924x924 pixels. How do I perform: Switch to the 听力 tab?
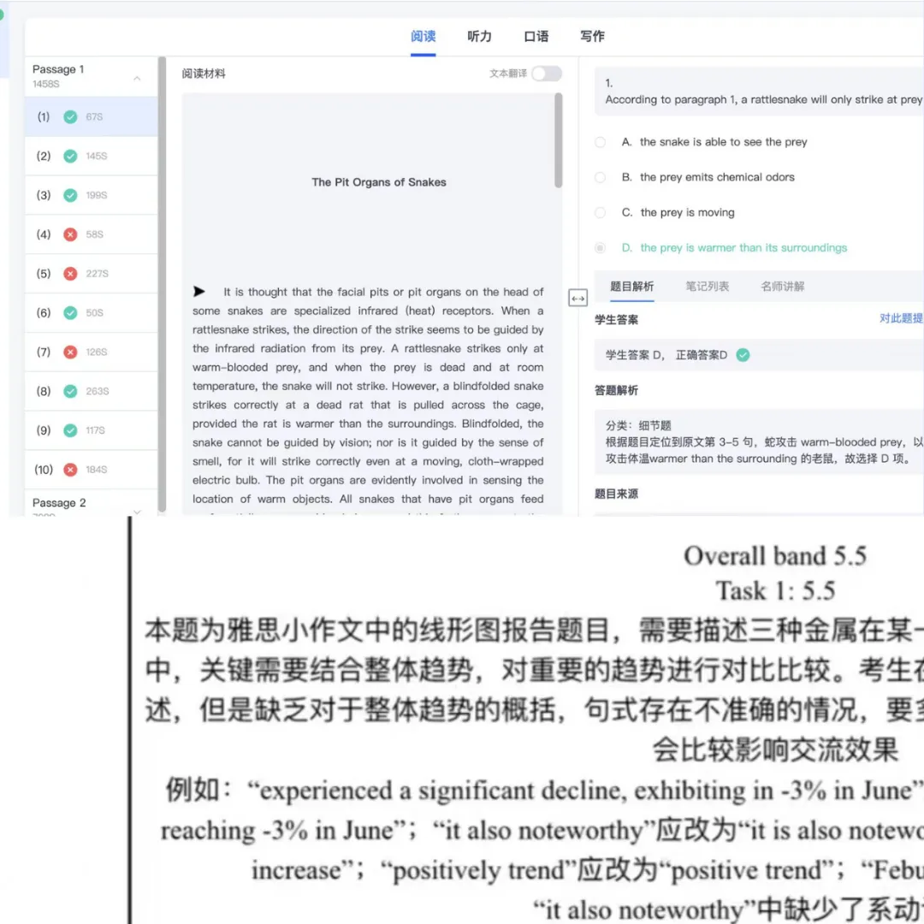[x=479, y=37]
